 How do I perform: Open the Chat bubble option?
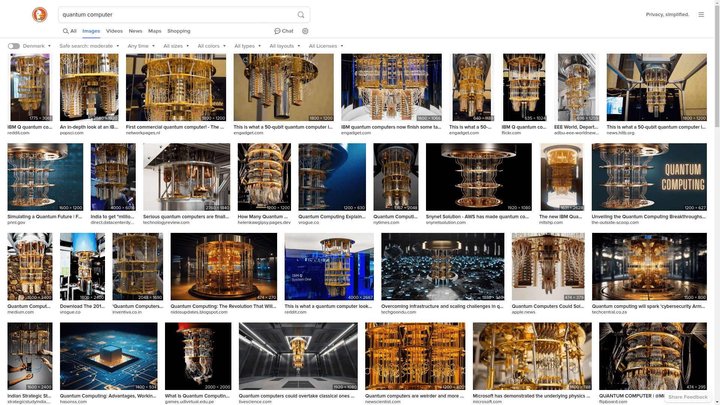point(284,31)
